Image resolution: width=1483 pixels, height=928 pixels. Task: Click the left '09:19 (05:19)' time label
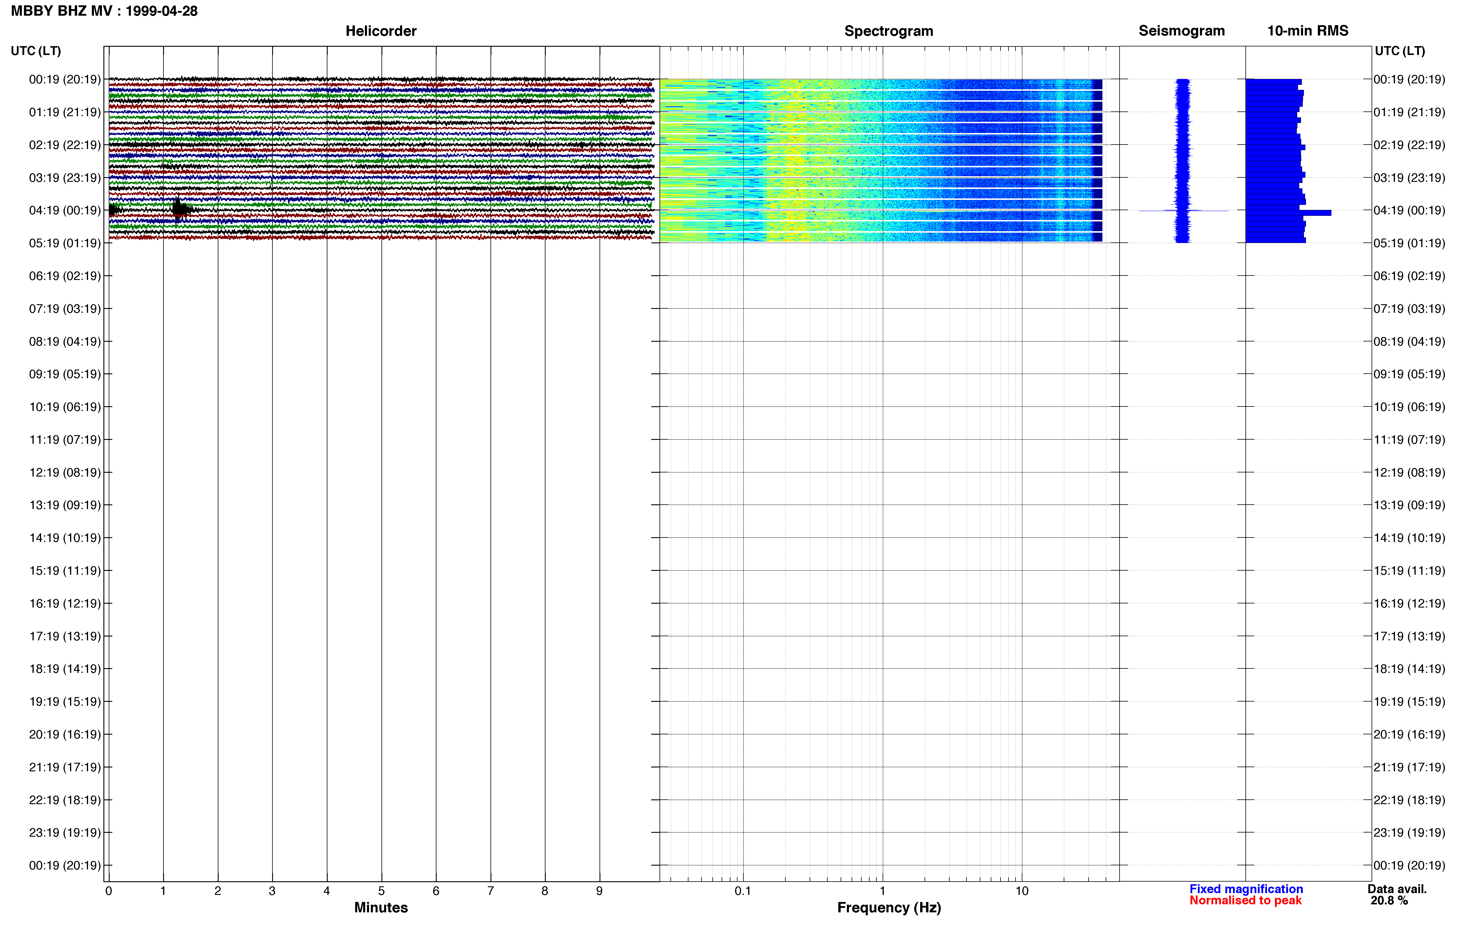pos(65,374)
